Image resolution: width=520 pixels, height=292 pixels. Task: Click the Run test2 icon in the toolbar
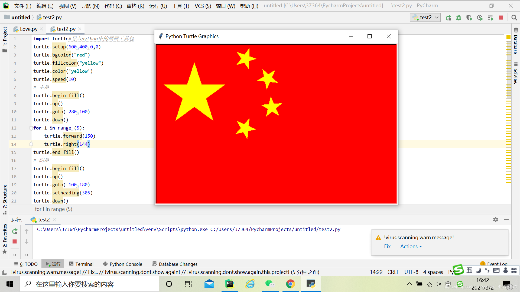point(448,18)
